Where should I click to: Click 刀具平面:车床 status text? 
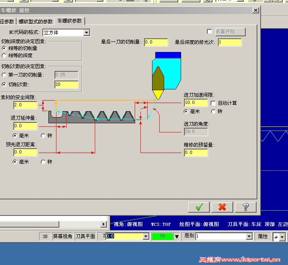[244, 224]
